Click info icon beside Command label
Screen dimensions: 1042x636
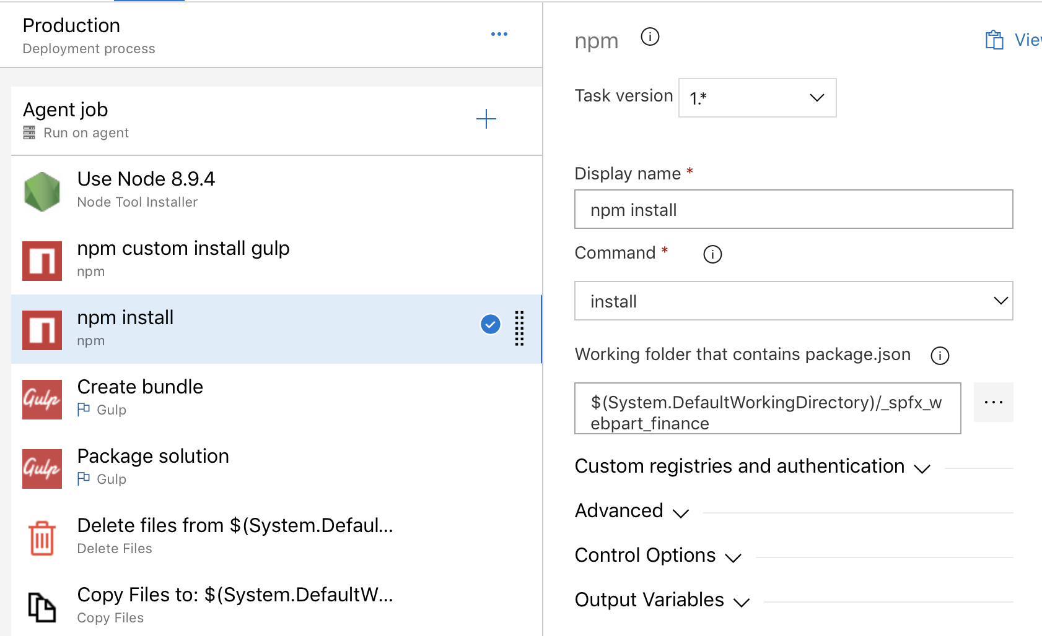712,254
